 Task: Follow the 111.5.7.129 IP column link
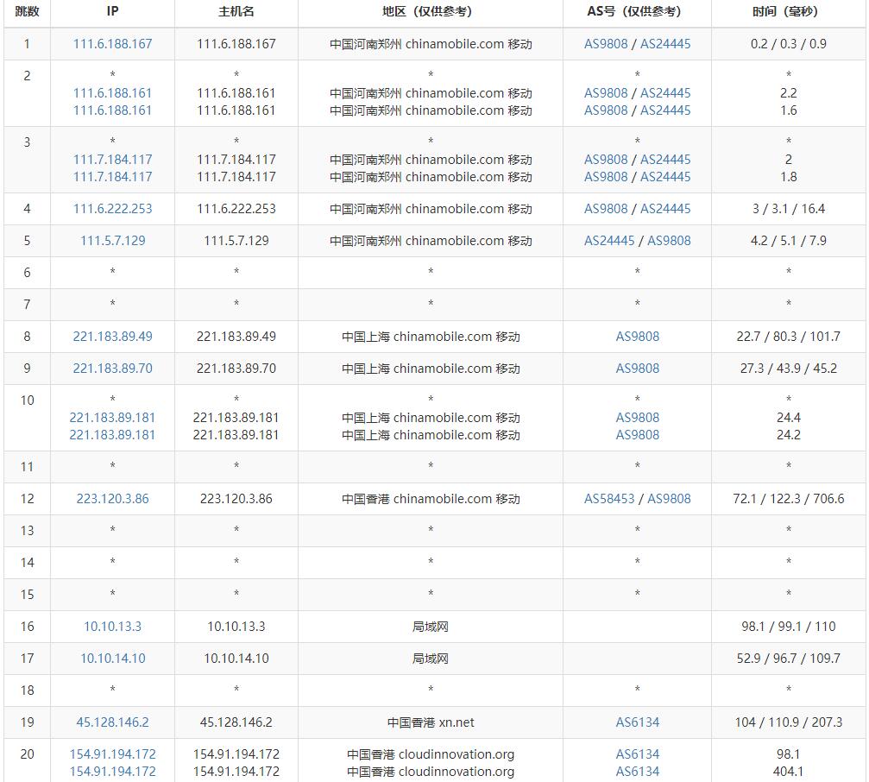(x=112, y=241)
